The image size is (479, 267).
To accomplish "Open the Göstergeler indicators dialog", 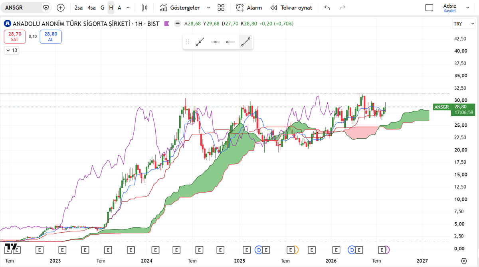I will pos(180,8).
